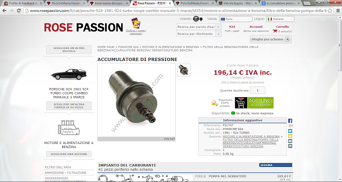Open the Volante steering wheel selector
This screenshot has height=182, width=342.
(x=198, y=19)
